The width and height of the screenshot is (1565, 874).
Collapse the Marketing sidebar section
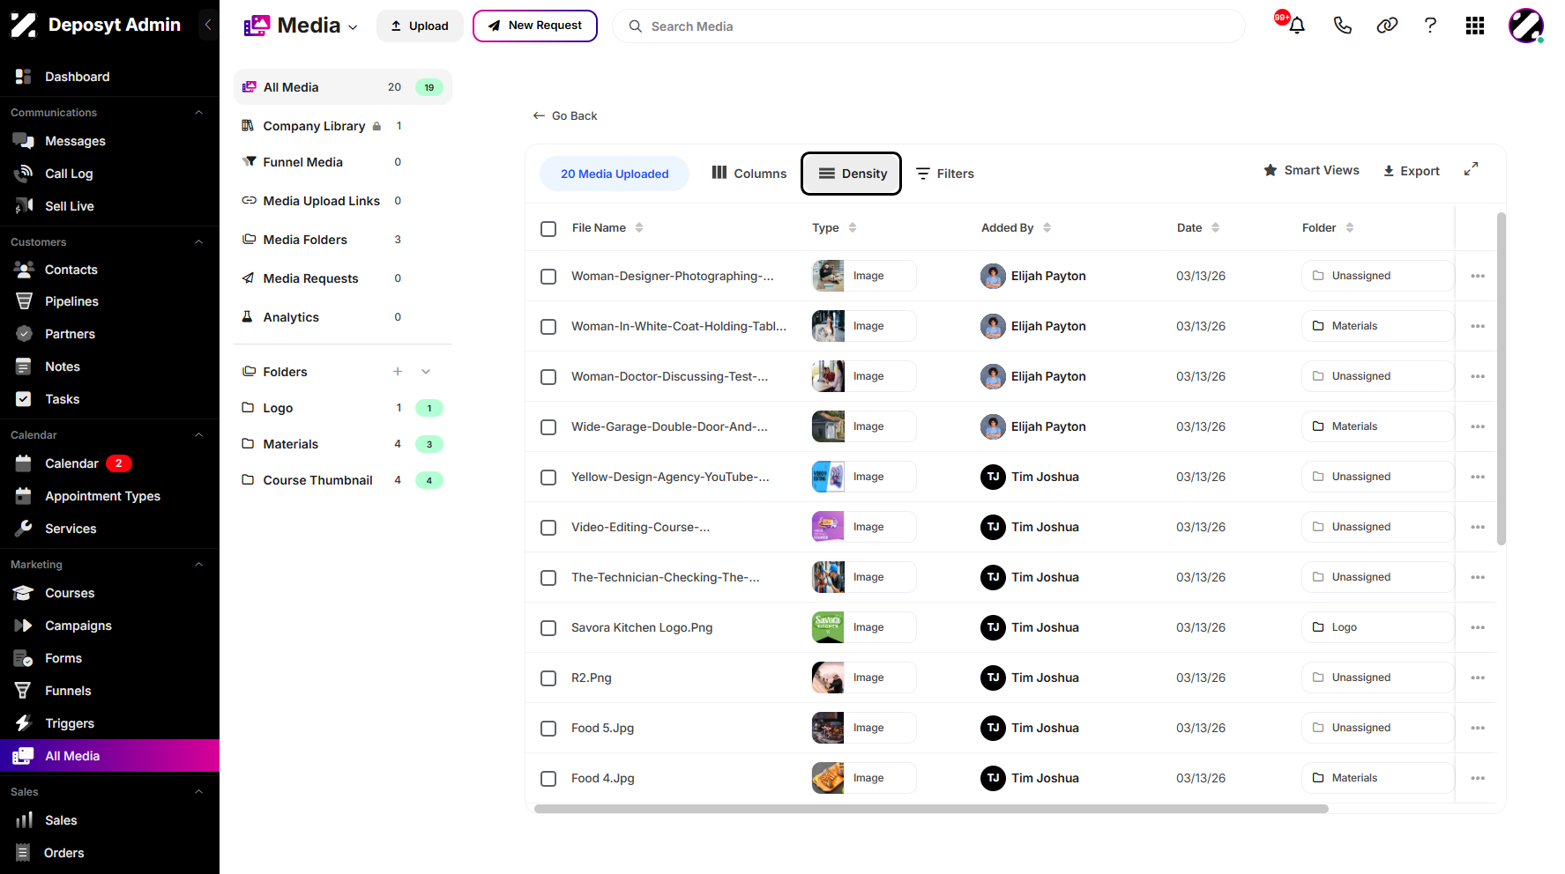tap(199, 565)
